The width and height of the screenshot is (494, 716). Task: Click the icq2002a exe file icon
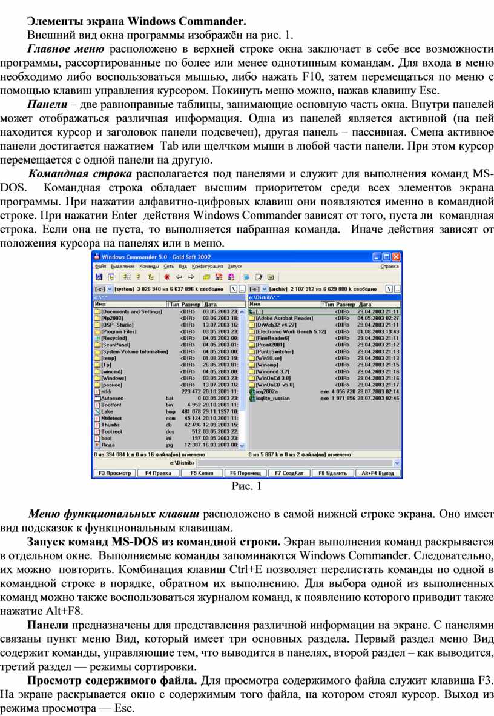tap(252, 391)
